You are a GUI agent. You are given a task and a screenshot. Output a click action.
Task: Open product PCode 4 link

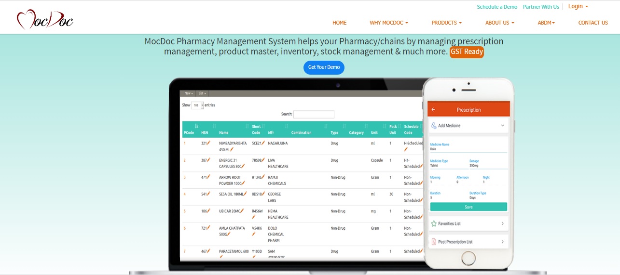(185, 194)
